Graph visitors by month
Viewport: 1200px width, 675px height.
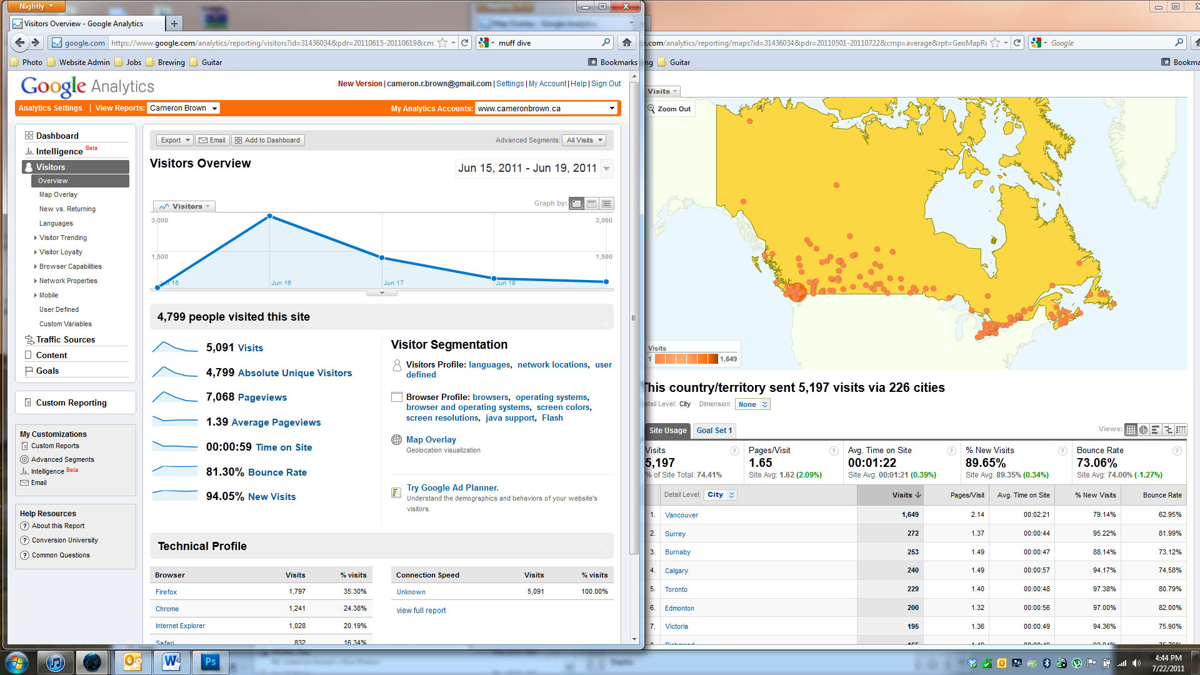(x=606, y=204)
